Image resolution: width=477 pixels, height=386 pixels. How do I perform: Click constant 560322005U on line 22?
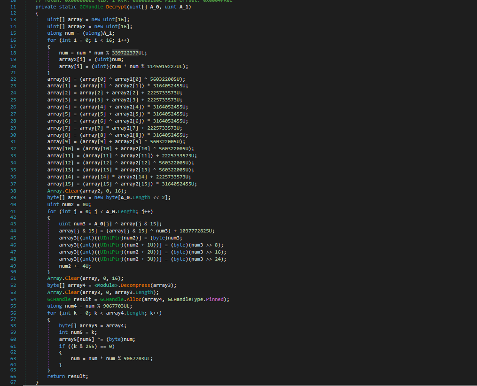(166, 79)
